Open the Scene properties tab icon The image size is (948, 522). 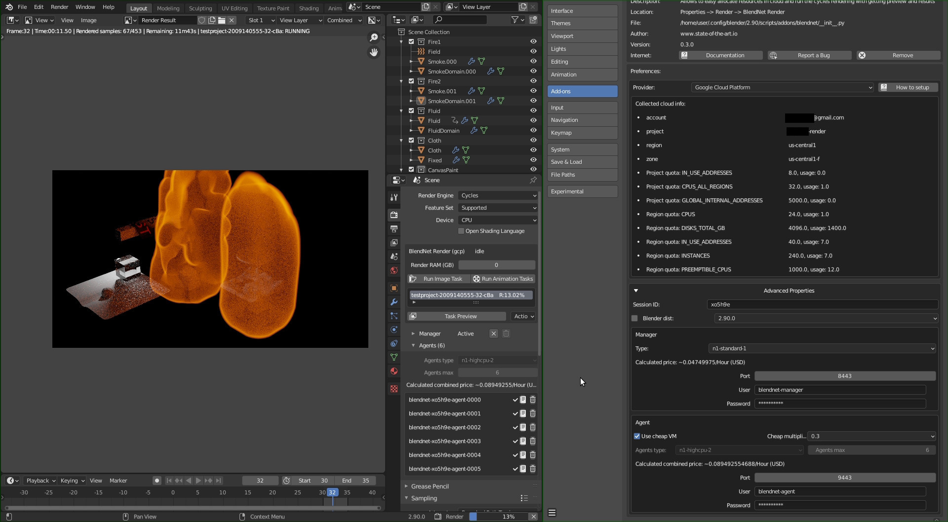[x=394, y=257]
